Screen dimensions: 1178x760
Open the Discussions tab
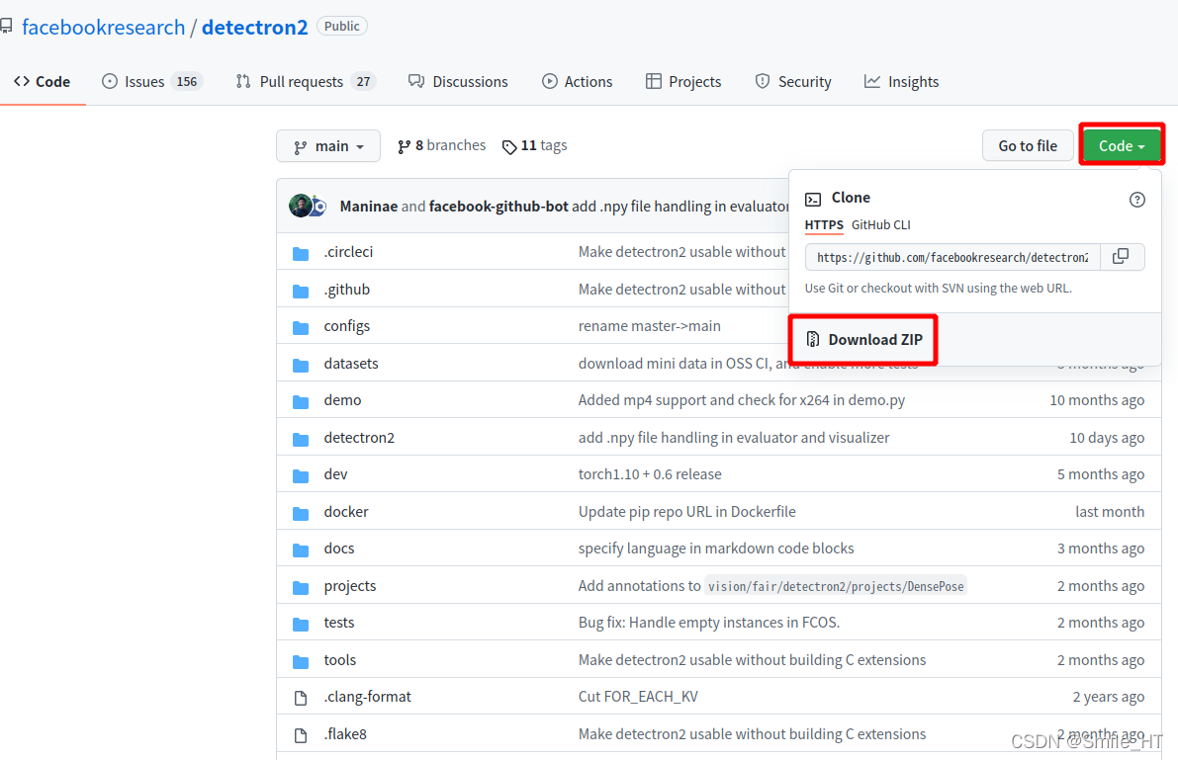[x=458, y=81]
